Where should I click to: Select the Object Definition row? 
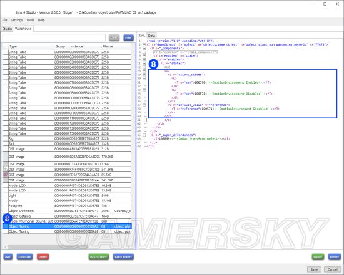click(67, 211)
